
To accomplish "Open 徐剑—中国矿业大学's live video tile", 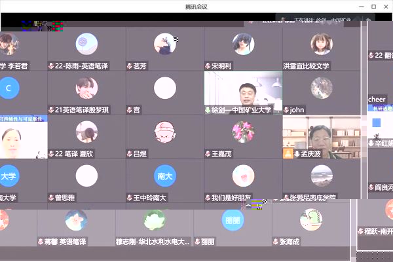I will pyautogui.click(x=243, y=93).
